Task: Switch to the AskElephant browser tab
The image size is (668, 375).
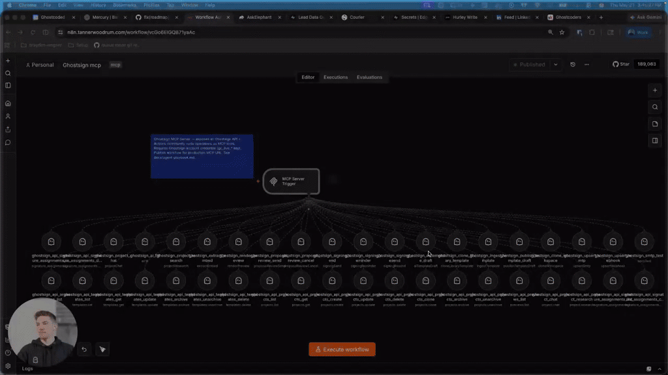Action: 258,18
